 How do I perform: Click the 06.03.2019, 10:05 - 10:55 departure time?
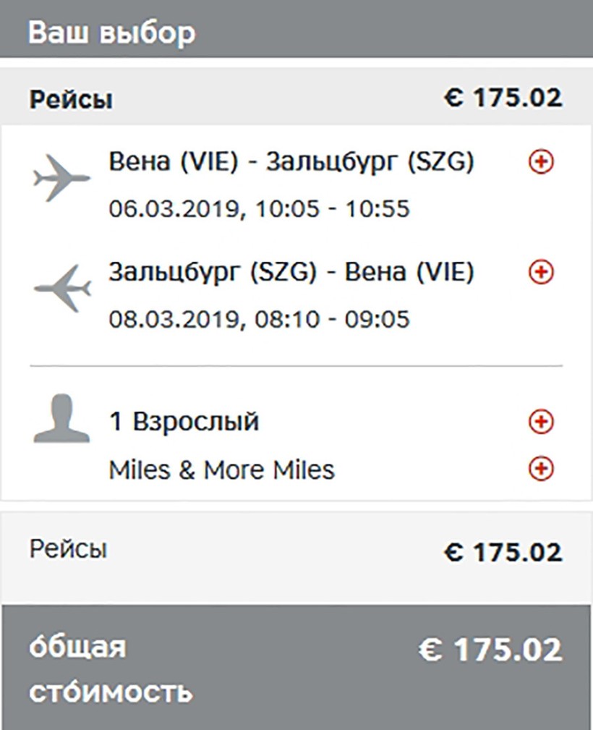(259, 209)
